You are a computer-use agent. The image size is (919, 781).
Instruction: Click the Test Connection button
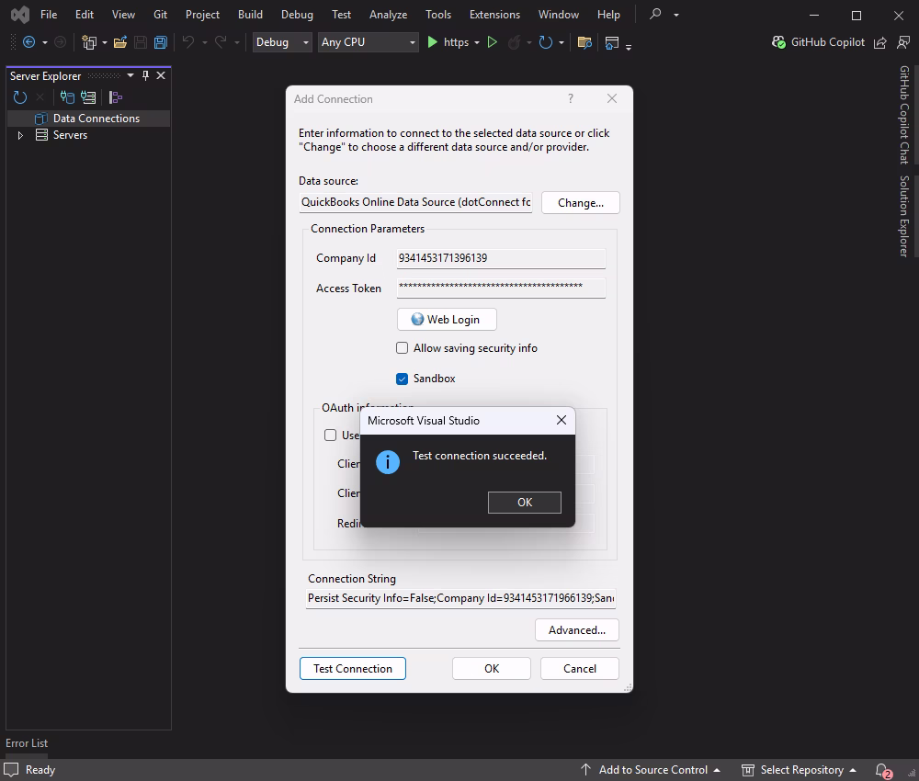(x=352, y=669)
